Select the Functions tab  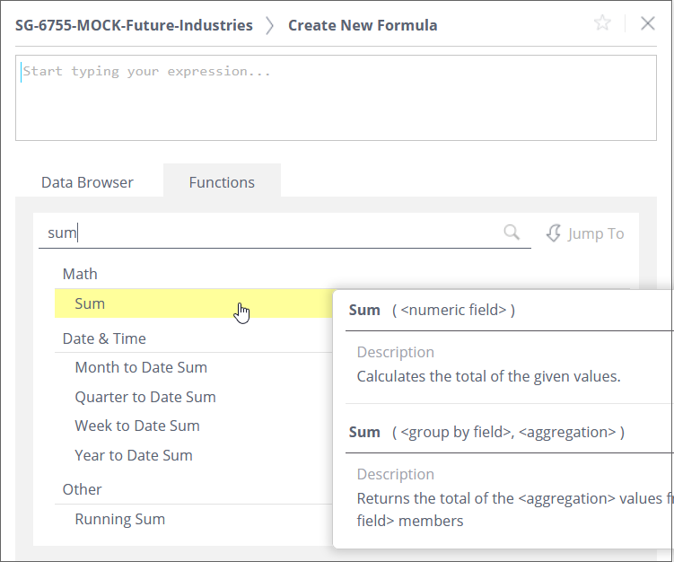222,182
